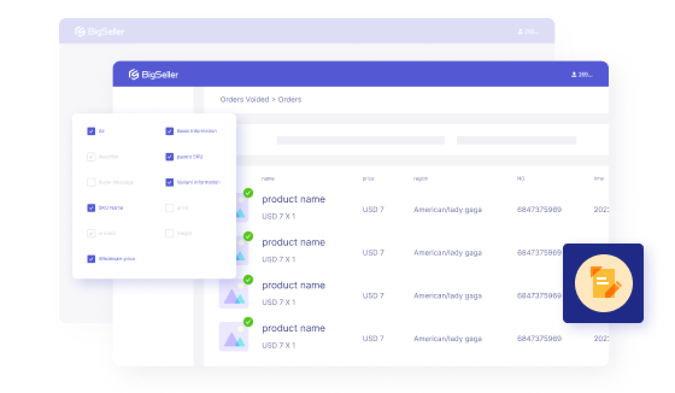Click the NO. column header
Image resolution: width=675 pixels, height=393 pixels.
521,178
